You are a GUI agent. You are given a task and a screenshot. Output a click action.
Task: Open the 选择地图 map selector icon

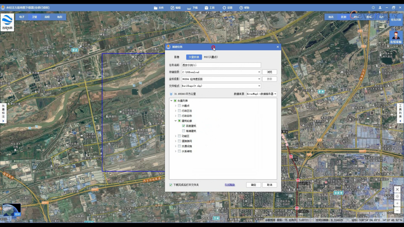point(7,22)
